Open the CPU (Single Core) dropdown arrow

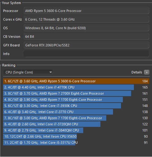(x=50, y=72)
